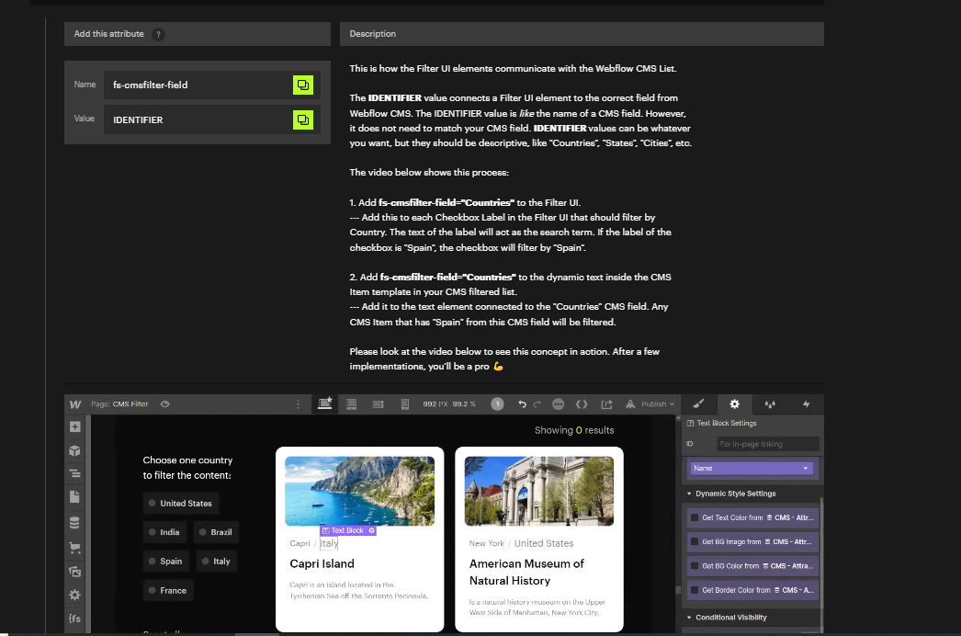This screenshot has width=961, height=636.
Task: Select the mobile portrait breakpoint
Action: (x=405, y=404)
